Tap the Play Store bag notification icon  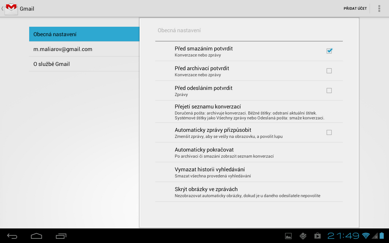(x=317, y=236)
